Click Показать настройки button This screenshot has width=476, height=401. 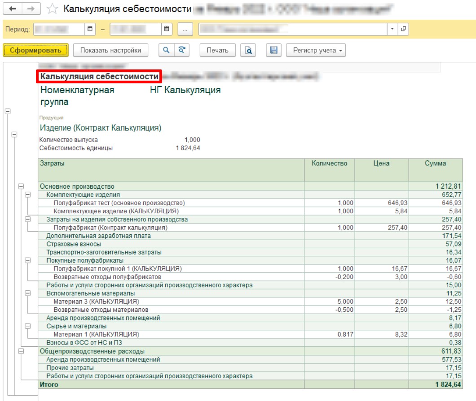coord(110,50)
